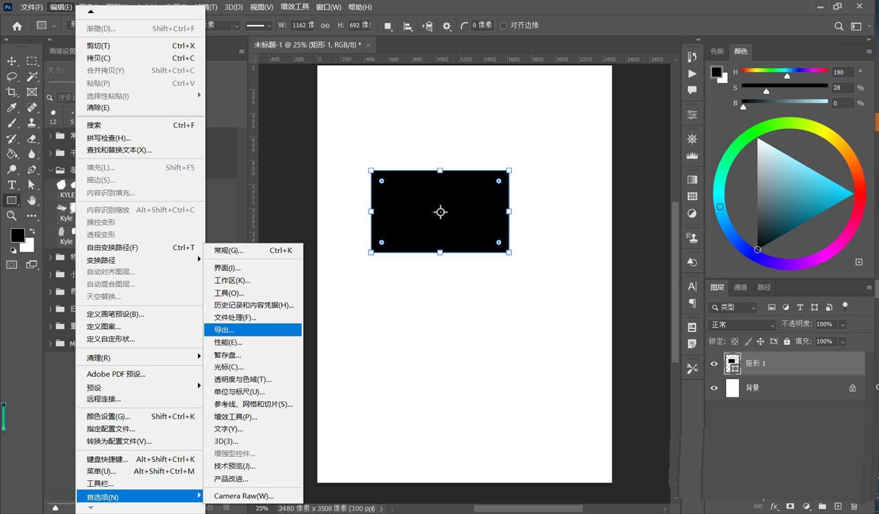Select the Move tool

coord(12,61)
